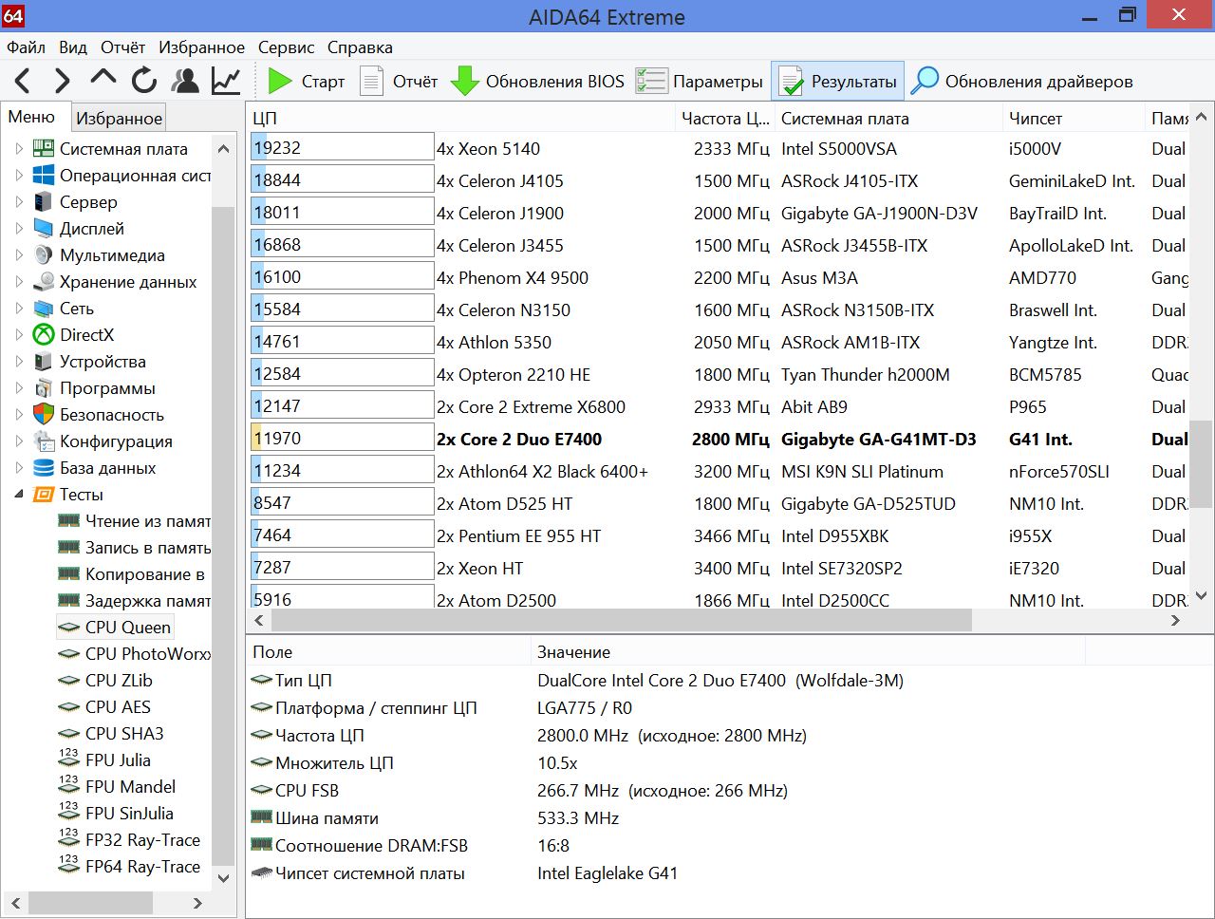1215x919 pixels.
Task: Select the 4x Xeon 5140 result row
Action: [x=719, y=148]
